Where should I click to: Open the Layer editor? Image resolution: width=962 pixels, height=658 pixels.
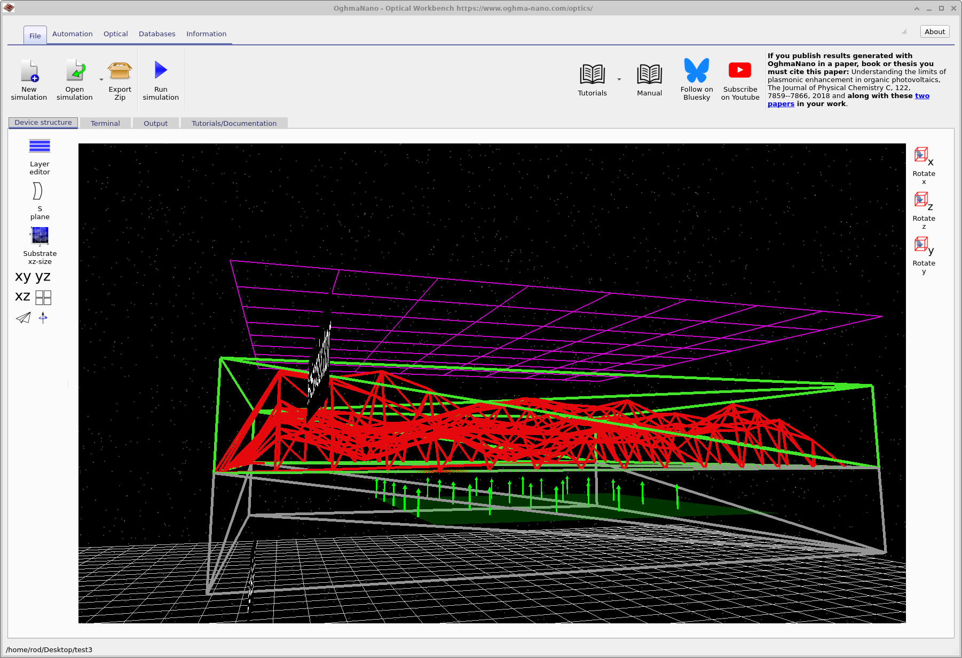pyautogui.click(x=39, y=155)
